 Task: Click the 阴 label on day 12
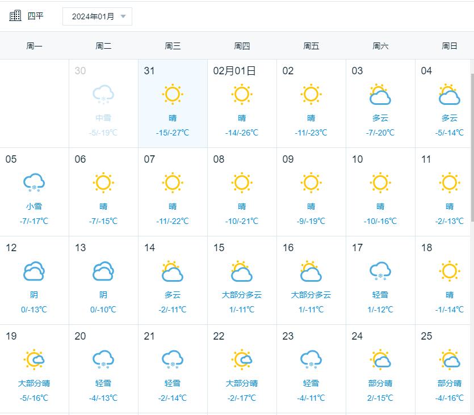[x=34, y=295]
